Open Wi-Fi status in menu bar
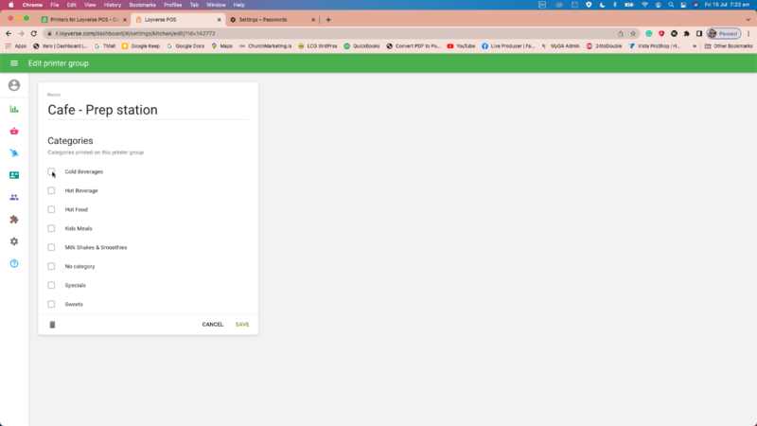 click(644, 5)
